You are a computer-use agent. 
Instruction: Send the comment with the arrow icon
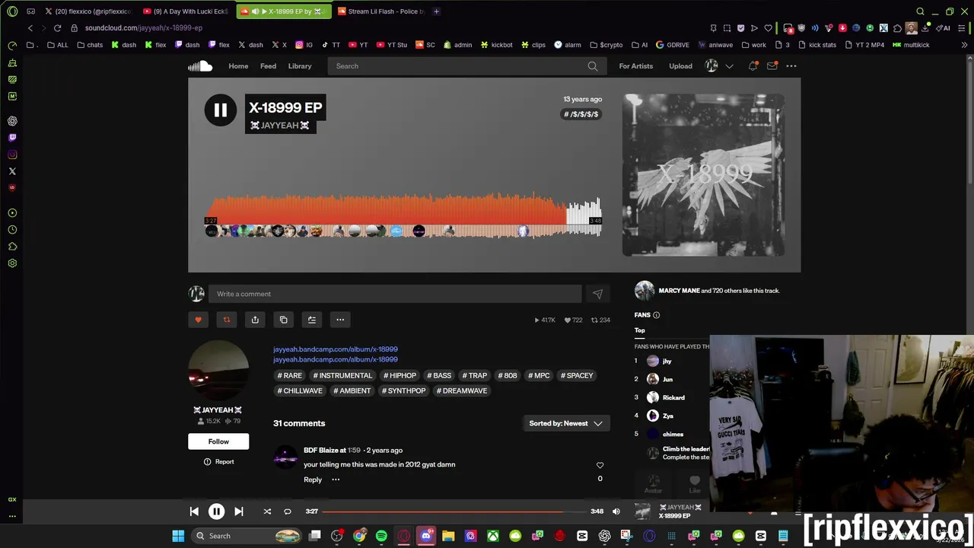click(x=597, y=294)
